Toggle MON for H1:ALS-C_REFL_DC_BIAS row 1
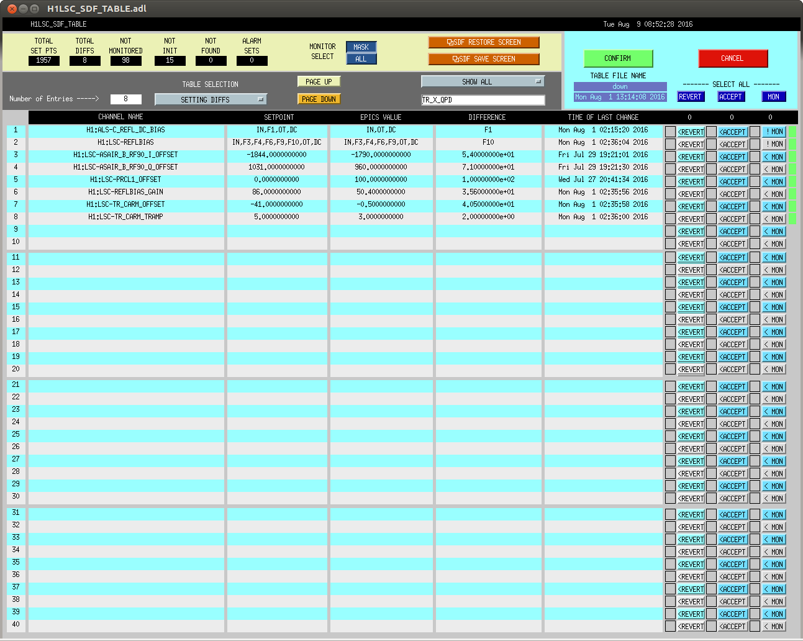Viewport: 803px width, 641px height. (x=774, y=132)
